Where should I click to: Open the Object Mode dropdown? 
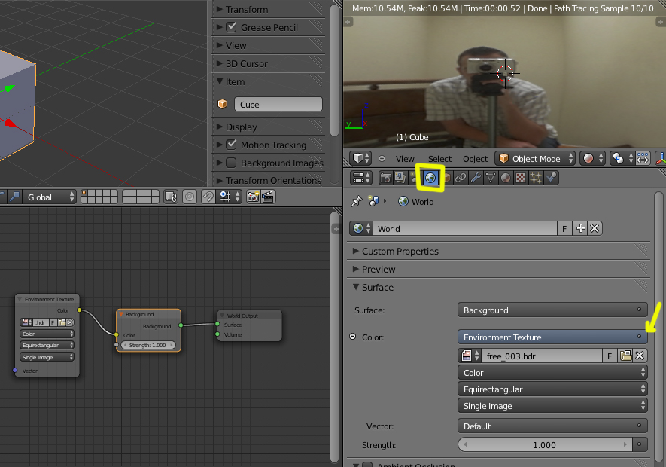(535, 159)
